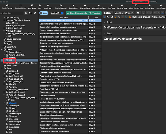This screenshot has width=166, height=134.
Task: Collapse the Front field section
Action: 105,22
